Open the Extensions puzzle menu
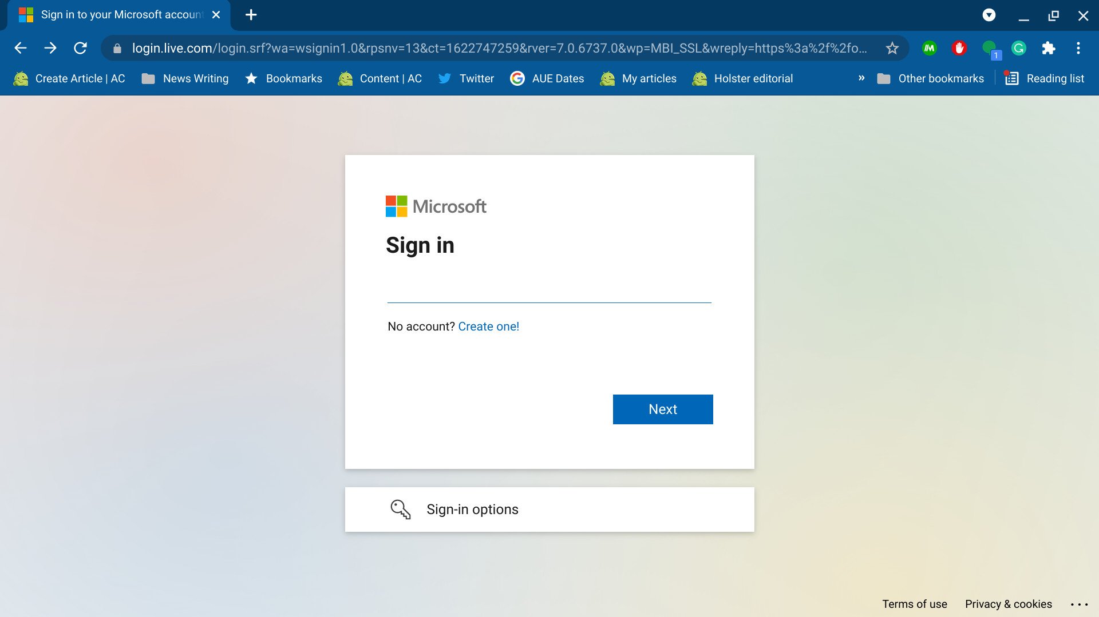This screenshot has height=617, width=1099. tap(1049, 48)
